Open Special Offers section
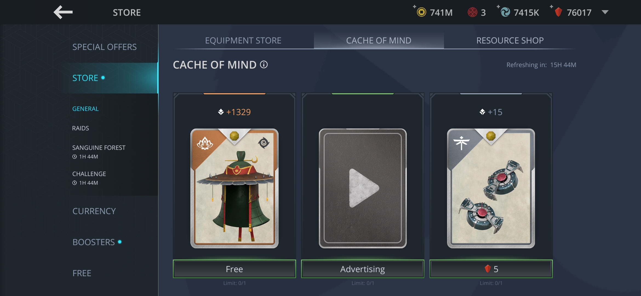 [x=104, y=47]
